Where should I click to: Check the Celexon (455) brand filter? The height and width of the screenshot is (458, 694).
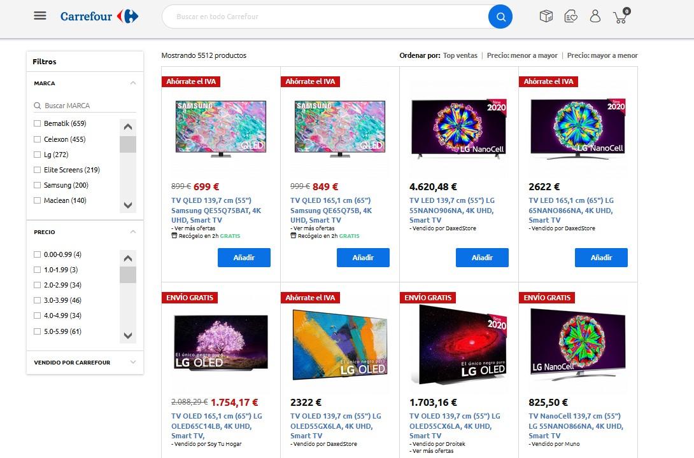point(37,139)
